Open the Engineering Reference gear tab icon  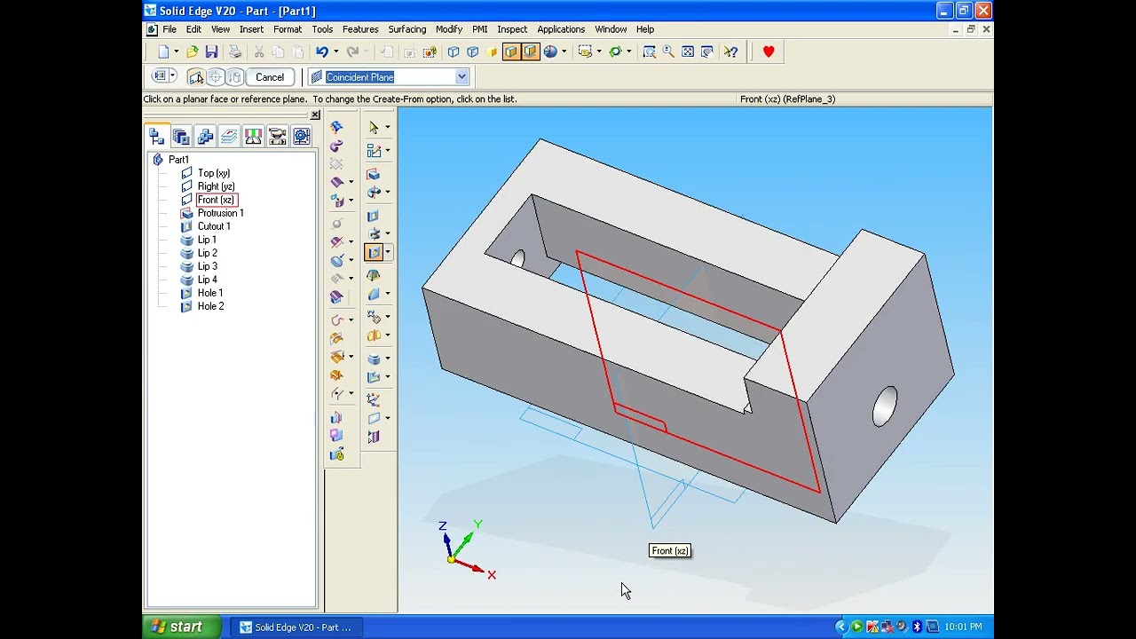301,137
